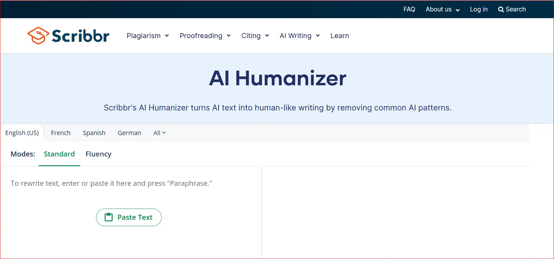Open the Learn menu item
This screenshot has width=554, height=259.
(x=340, y=36)
